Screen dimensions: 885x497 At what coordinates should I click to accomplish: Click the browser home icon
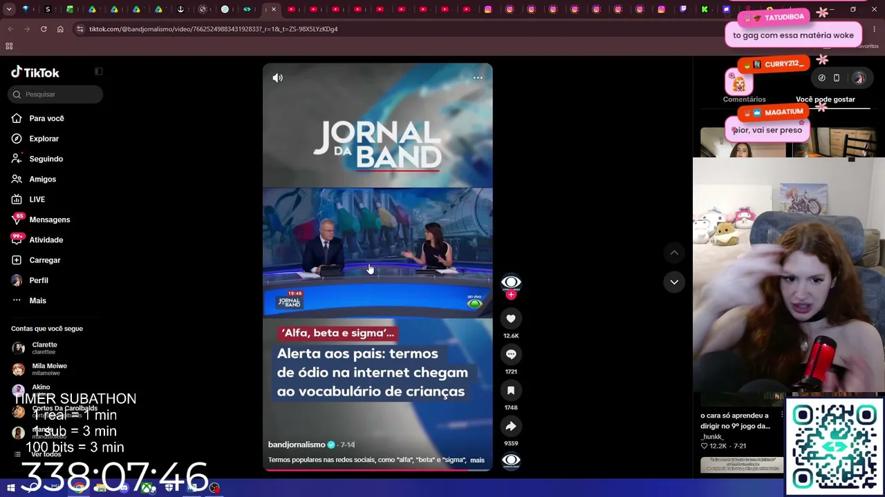click(x=60, y=29)
